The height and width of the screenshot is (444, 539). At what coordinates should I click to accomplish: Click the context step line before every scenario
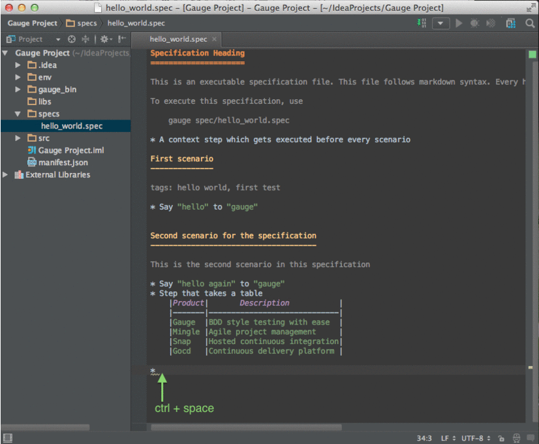click(x=280, y=140)
